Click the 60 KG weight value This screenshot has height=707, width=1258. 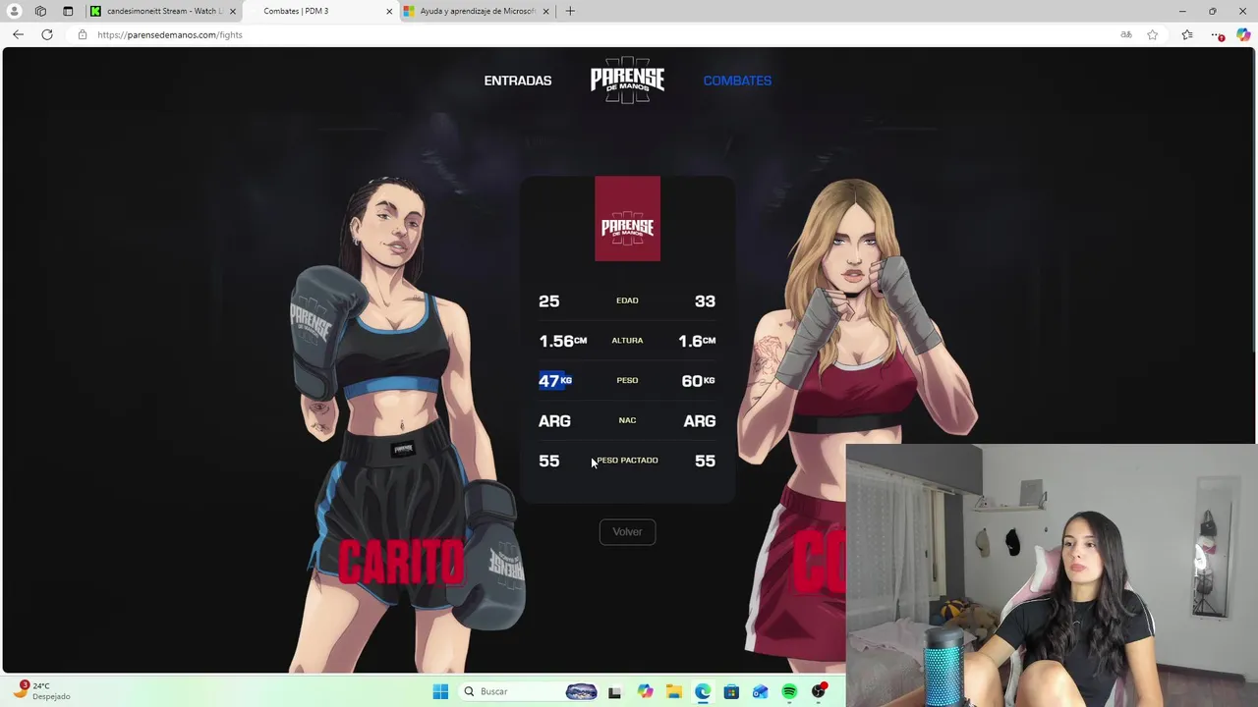pyautogui.click(x=698, y=381)
